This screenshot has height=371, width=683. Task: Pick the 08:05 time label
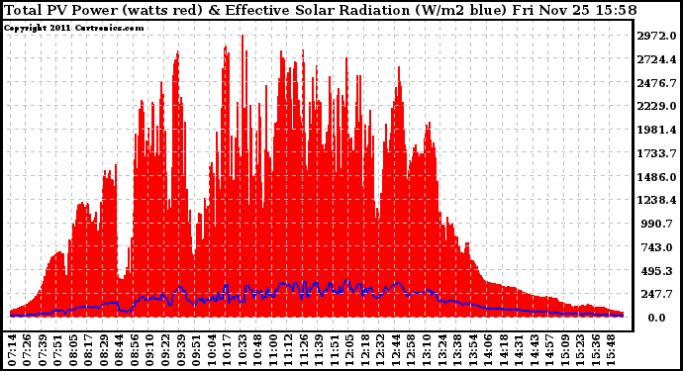73,349
